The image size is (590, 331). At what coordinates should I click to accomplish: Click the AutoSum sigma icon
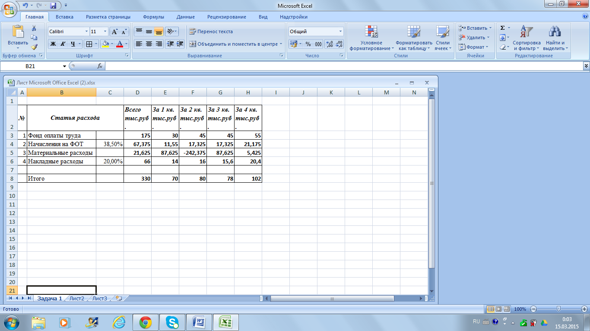click(502, 28)
